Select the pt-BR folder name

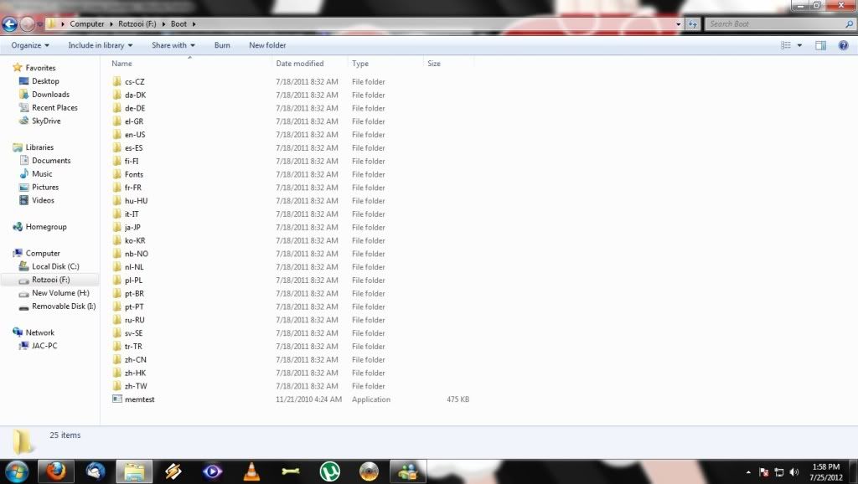pos(134,294)
